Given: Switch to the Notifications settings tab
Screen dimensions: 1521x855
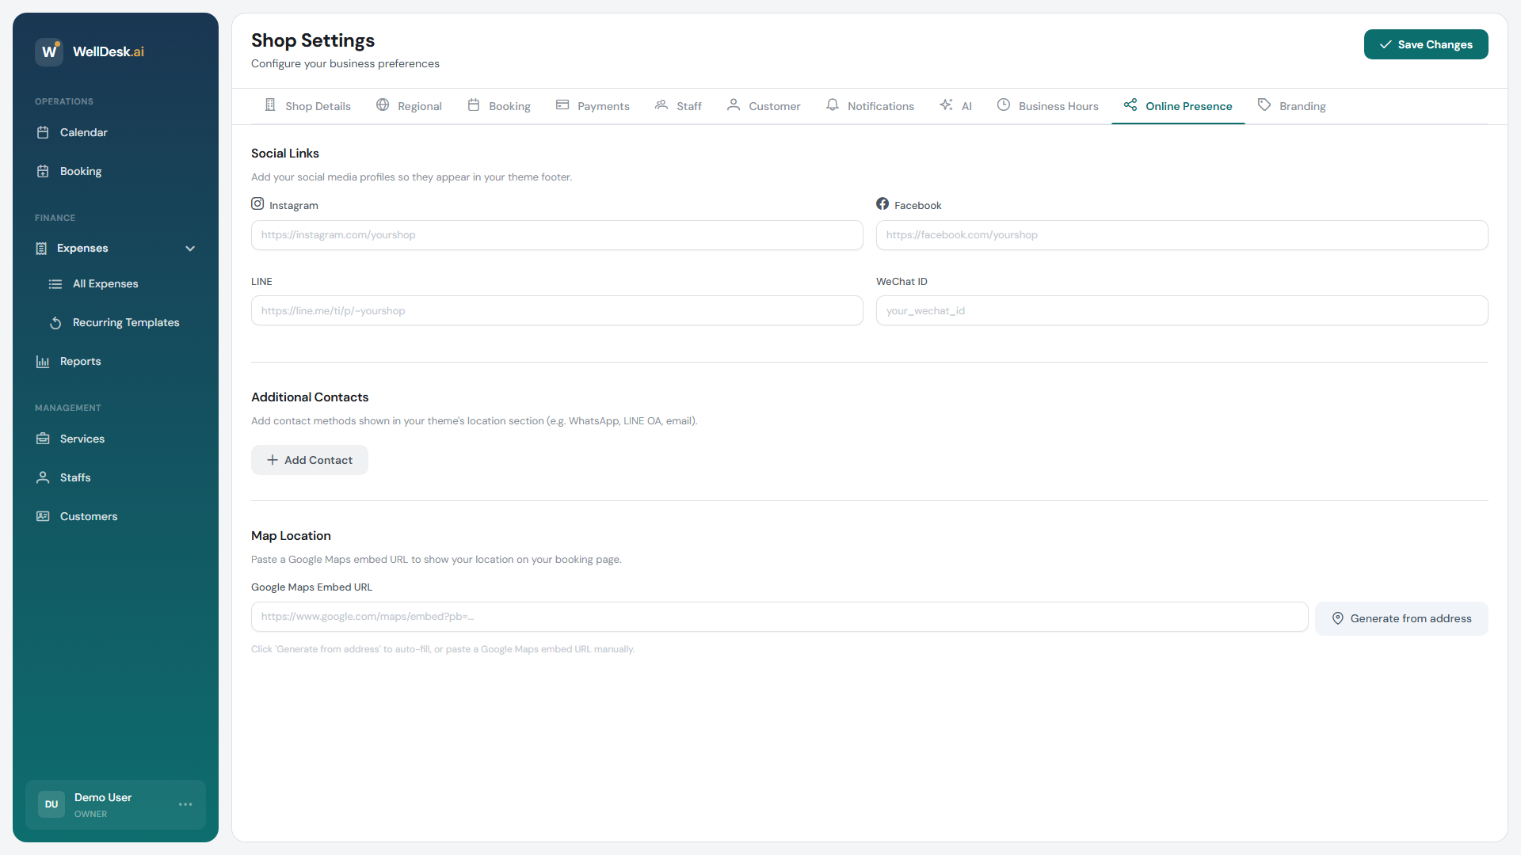Looking at the screenshot, I should 870,105.
